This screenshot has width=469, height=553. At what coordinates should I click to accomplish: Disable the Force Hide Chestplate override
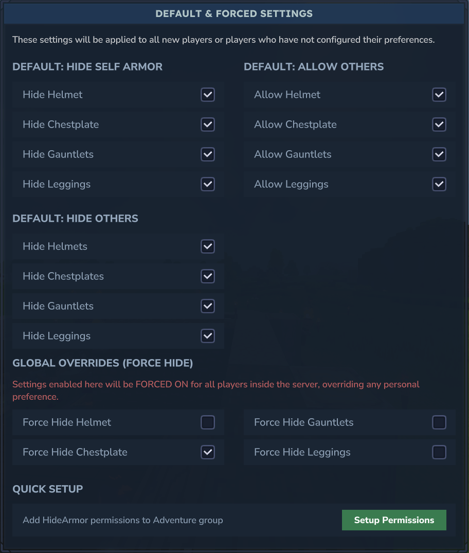208,452
